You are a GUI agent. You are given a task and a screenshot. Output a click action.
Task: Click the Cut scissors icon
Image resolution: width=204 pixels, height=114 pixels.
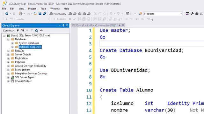click(95, 14)
